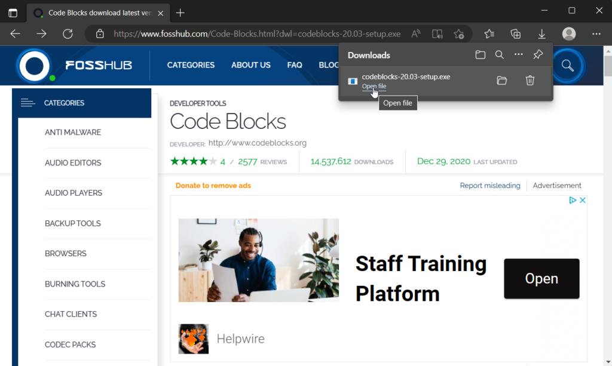Open the browser profile avatar
Viewport: 612px width, 366px height.
(569, 34)
